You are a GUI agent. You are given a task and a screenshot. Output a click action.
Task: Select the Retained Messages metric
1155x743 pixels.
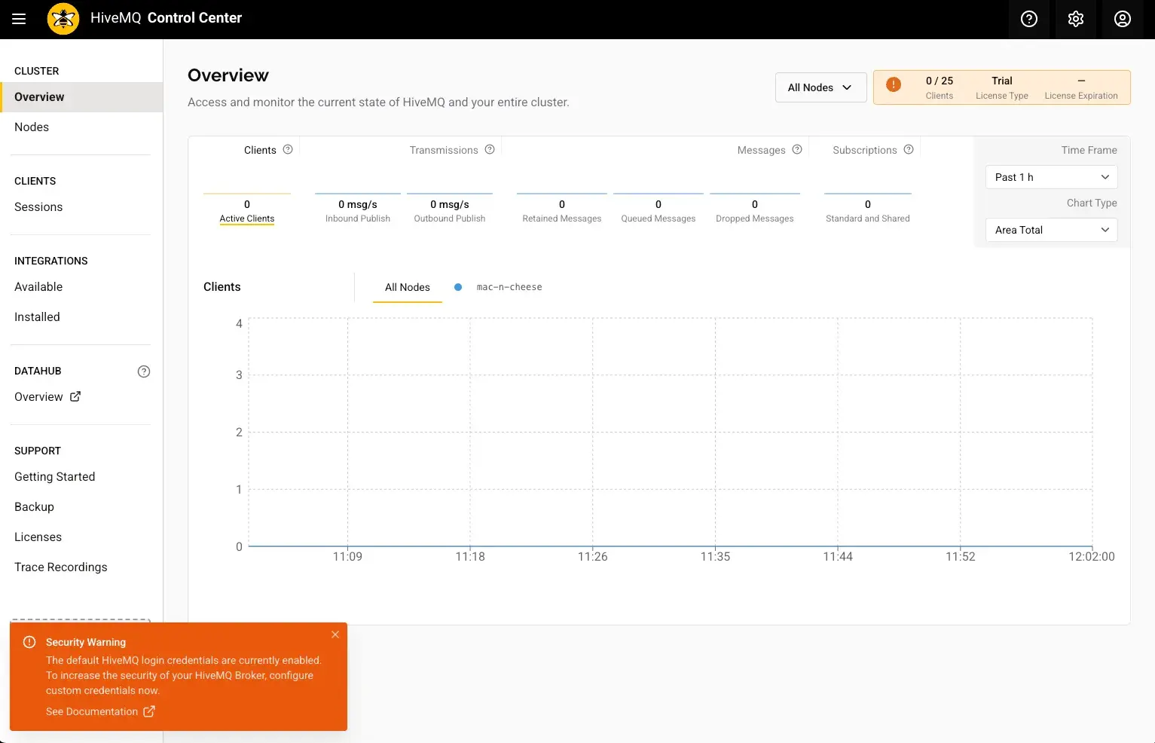pyautogui.click(x=562, y=210)
